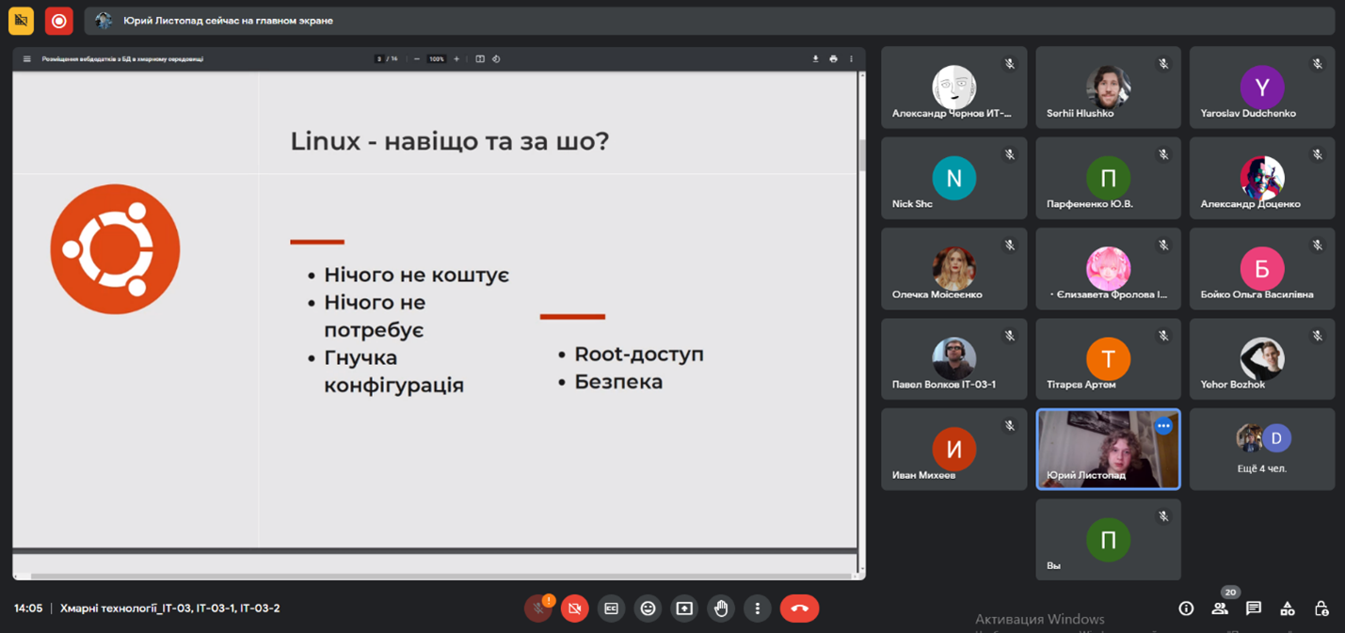Screen dimensions: 1345x633
Task: Select Павел Волков IT-03-1 tile
Action: tap(953, 358)
